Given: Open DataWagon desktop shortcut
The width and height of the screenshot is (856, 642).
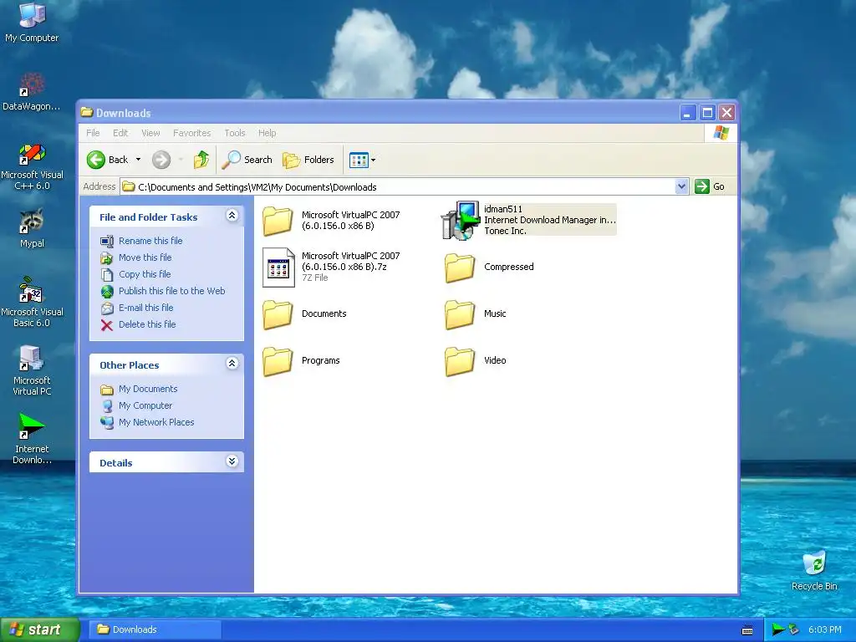Looking at the screenshot, I should (x=32, y=92).
